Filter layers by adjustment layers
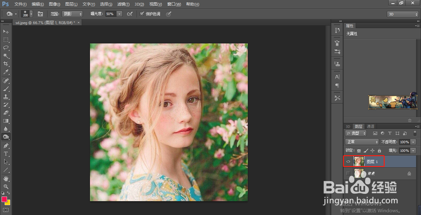 click(382, 133)
